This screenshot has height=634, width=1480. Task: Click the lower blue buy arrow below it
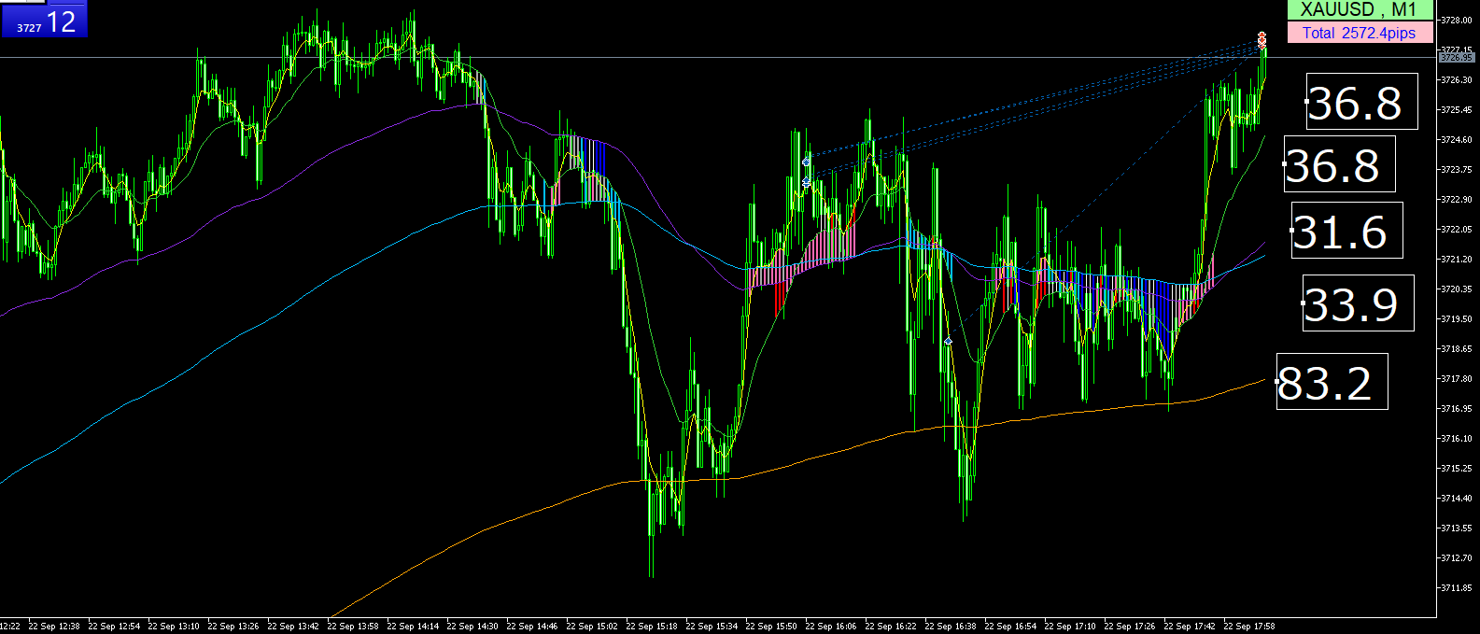pyautogui.click(x=807, y=182)
